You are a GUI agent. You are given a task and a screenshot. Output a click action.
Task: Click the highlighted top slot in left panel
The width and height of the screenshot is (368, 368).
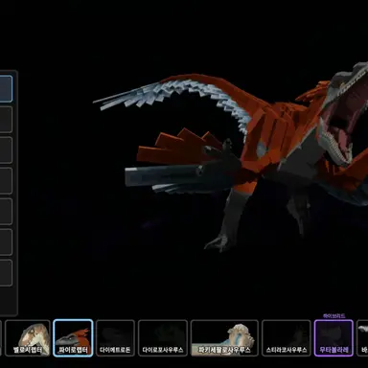[x=6, y=89]
